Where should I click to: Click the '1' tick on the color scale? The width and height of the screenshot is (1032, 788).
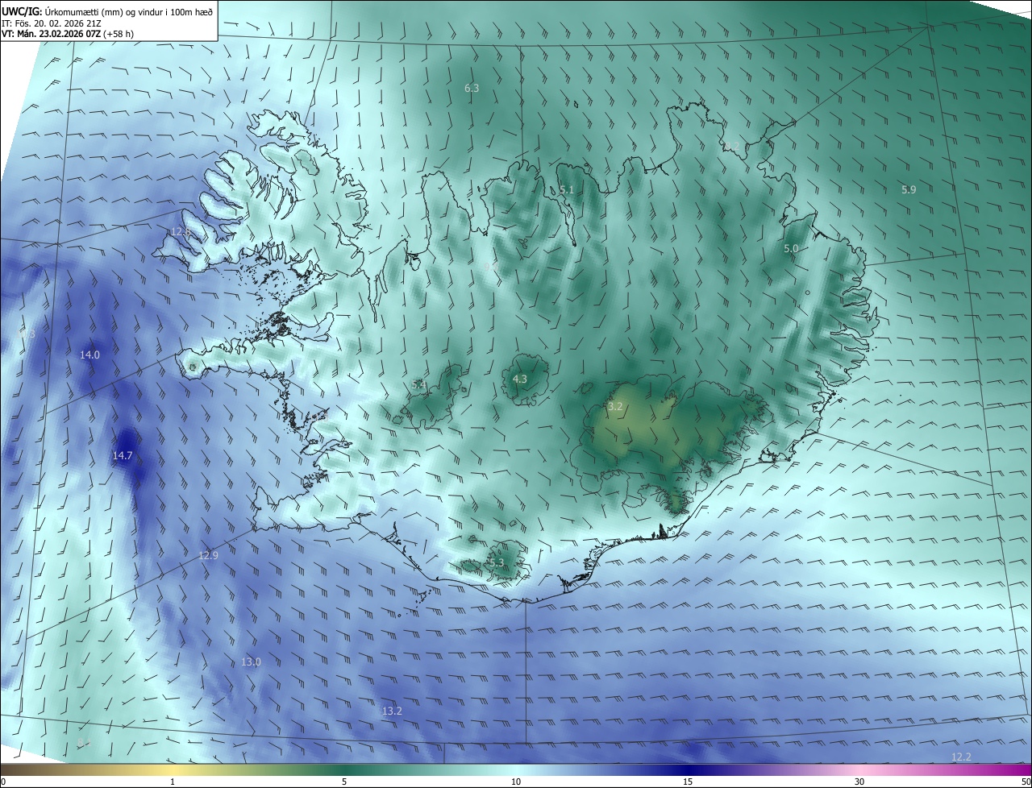click(x=173, y=782)
